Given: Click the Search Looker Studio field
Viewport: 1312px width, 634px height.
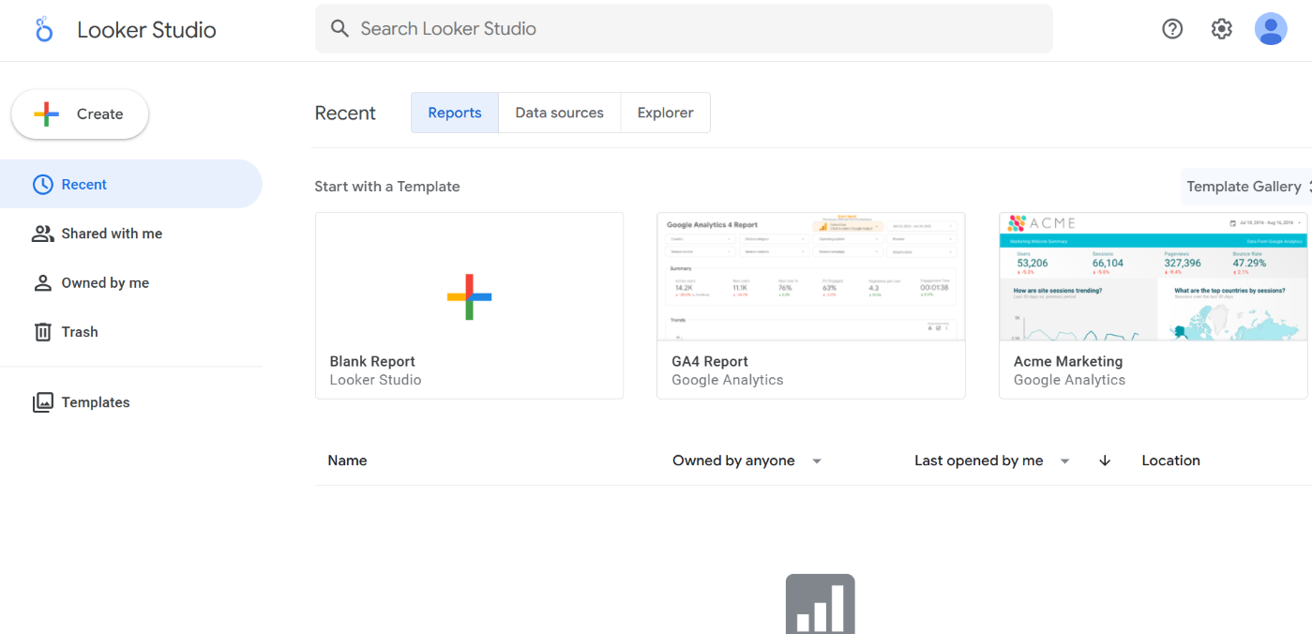Looking at the screenshot, I should 684,29.
